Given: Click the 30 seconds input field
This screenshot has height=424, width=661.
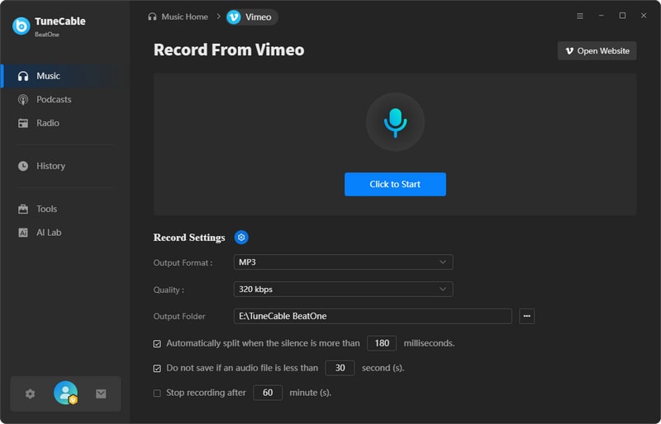Looking at the screenshot, I should pos(340,368).
